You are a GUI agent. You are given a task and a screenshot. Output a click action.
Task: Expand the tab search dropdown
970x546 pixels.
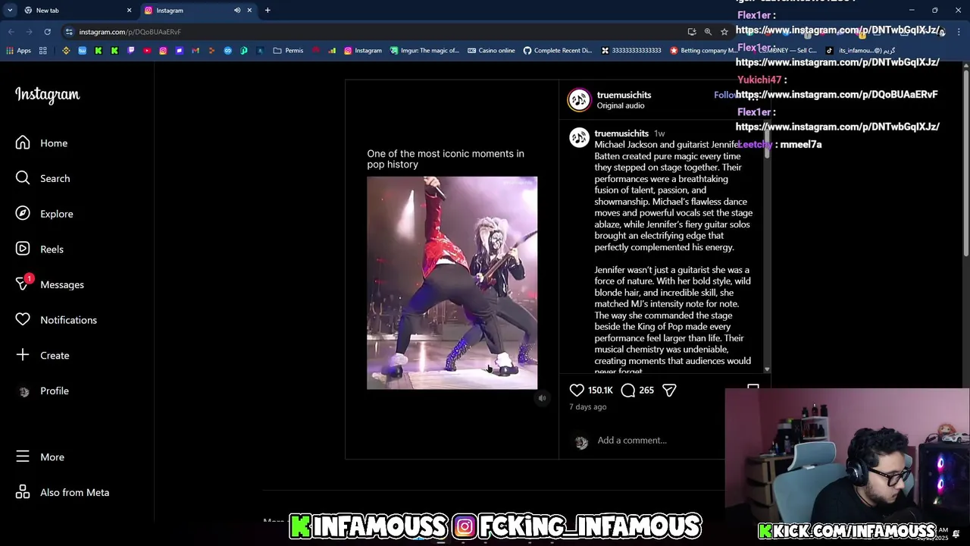pos(9,10)
